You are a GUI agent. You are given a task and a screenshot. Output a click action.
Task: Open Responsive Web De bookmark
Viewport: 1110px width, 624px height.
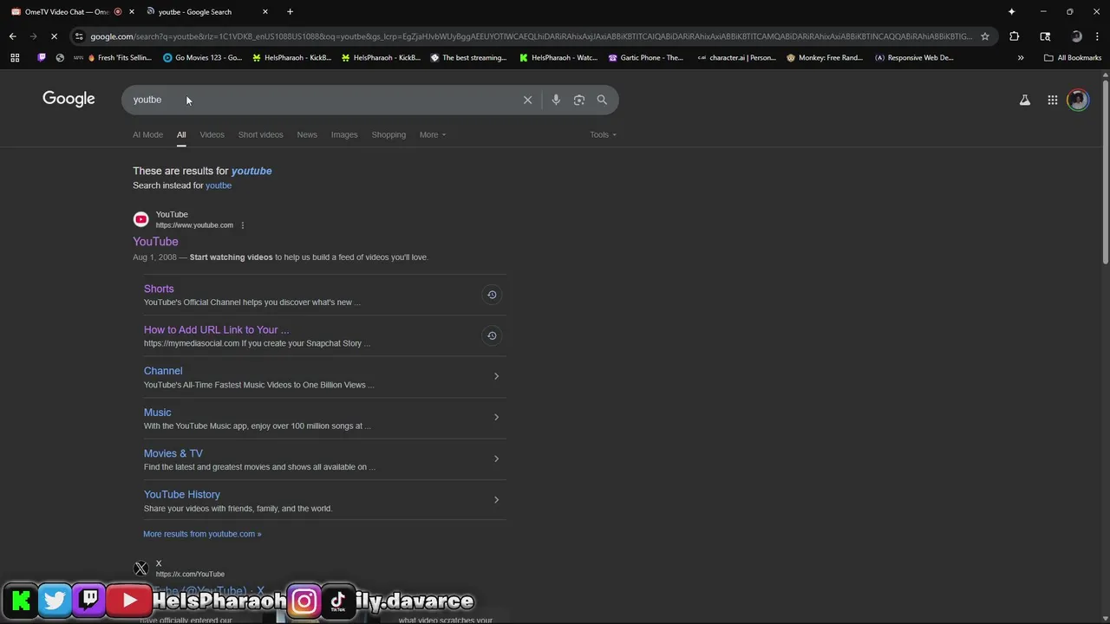[915, 58]
